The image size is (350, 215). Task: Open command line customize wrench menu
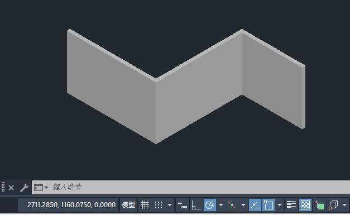pos(24,188)
